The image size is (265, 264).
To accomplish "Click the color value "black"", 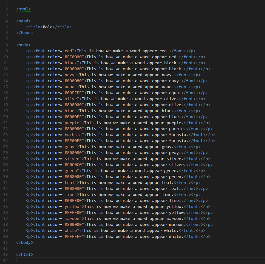I will [x=71, y=63].
